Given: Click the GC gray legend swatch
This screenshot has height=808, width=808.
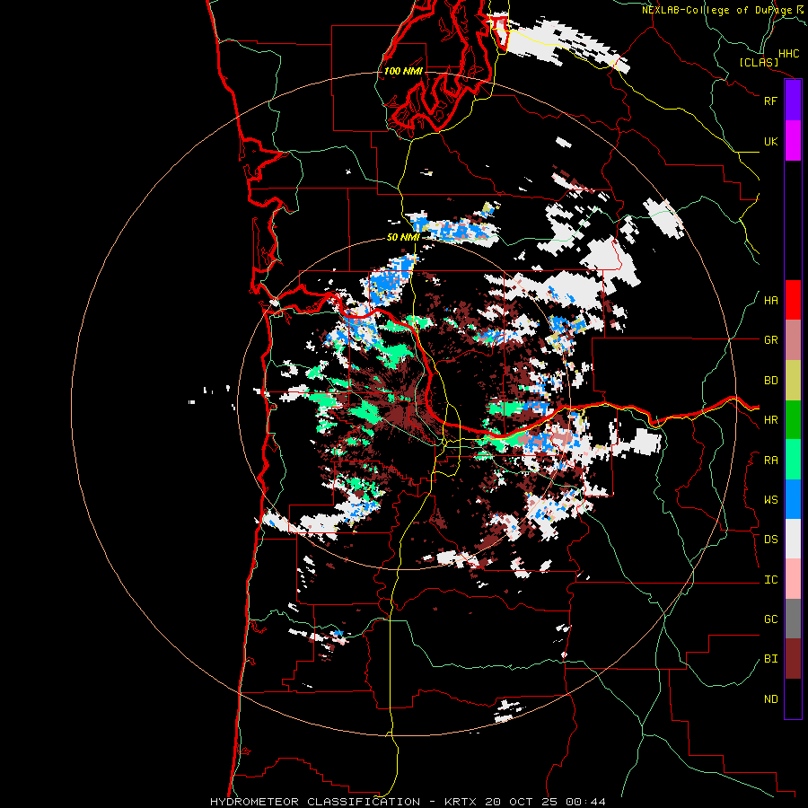Looking at the screenshot, I should pyautogui.click(x=793, y=619).
